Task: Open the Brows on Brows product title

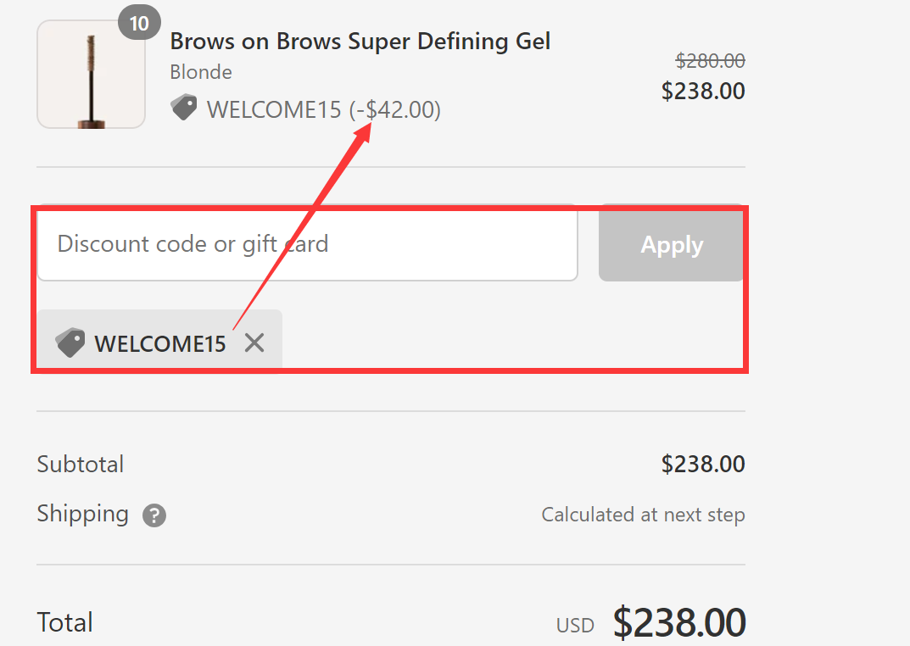Action: click(x=360, y=41)
